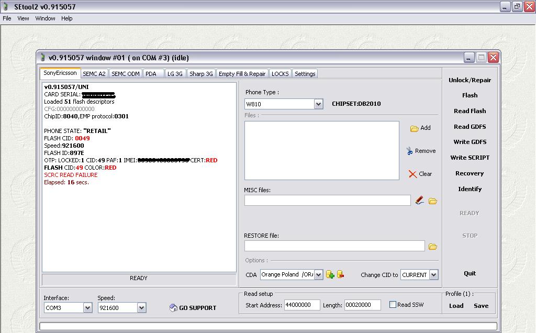The height and width of the screenshot is (333, 536).
Task: Open the Window menu
Action: (45, 18)
